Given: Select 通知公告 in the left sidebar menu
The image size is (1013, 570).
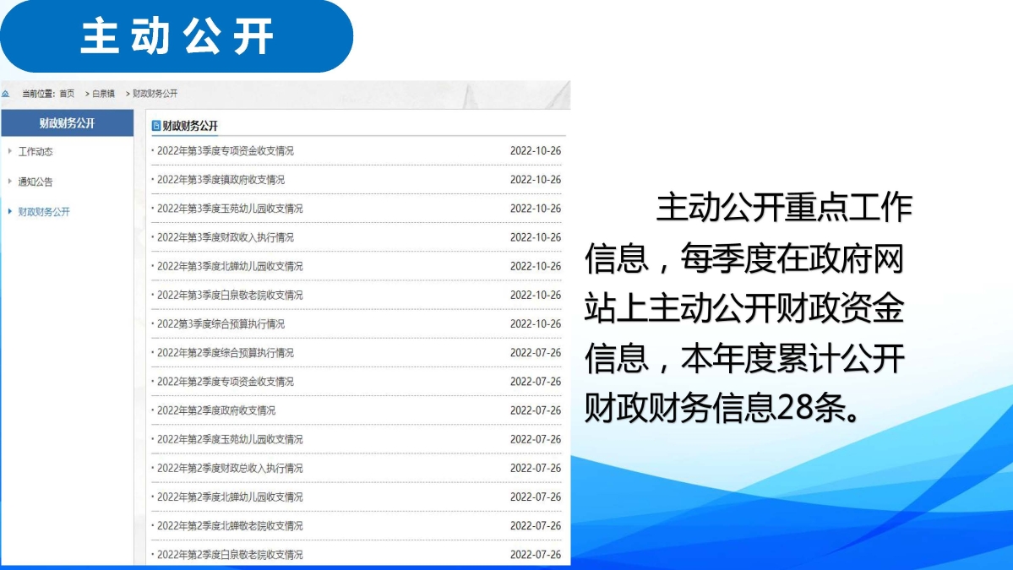Looking at the screenshot, I should coord(36,182).
